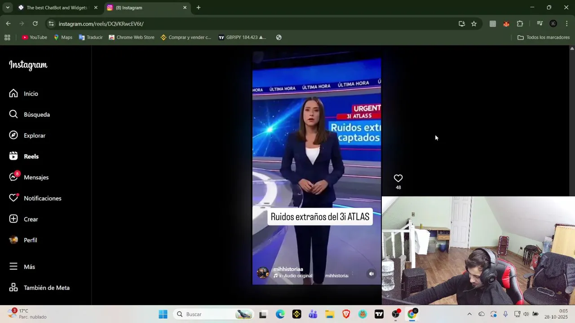Reload the Instagram page
Image resolution: width=575 pixels, height=323 pixels.
click(x=35, y=23)
